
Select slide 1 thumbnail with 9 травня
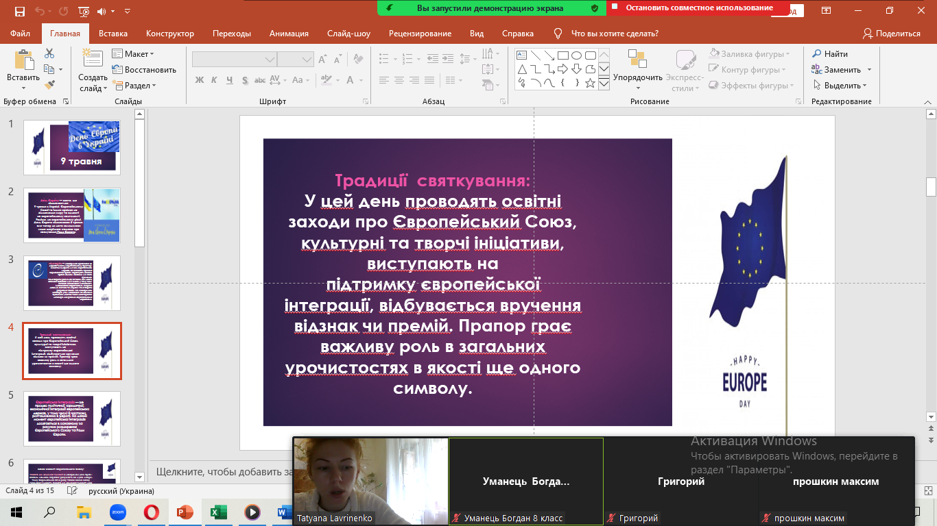(72, 147)
